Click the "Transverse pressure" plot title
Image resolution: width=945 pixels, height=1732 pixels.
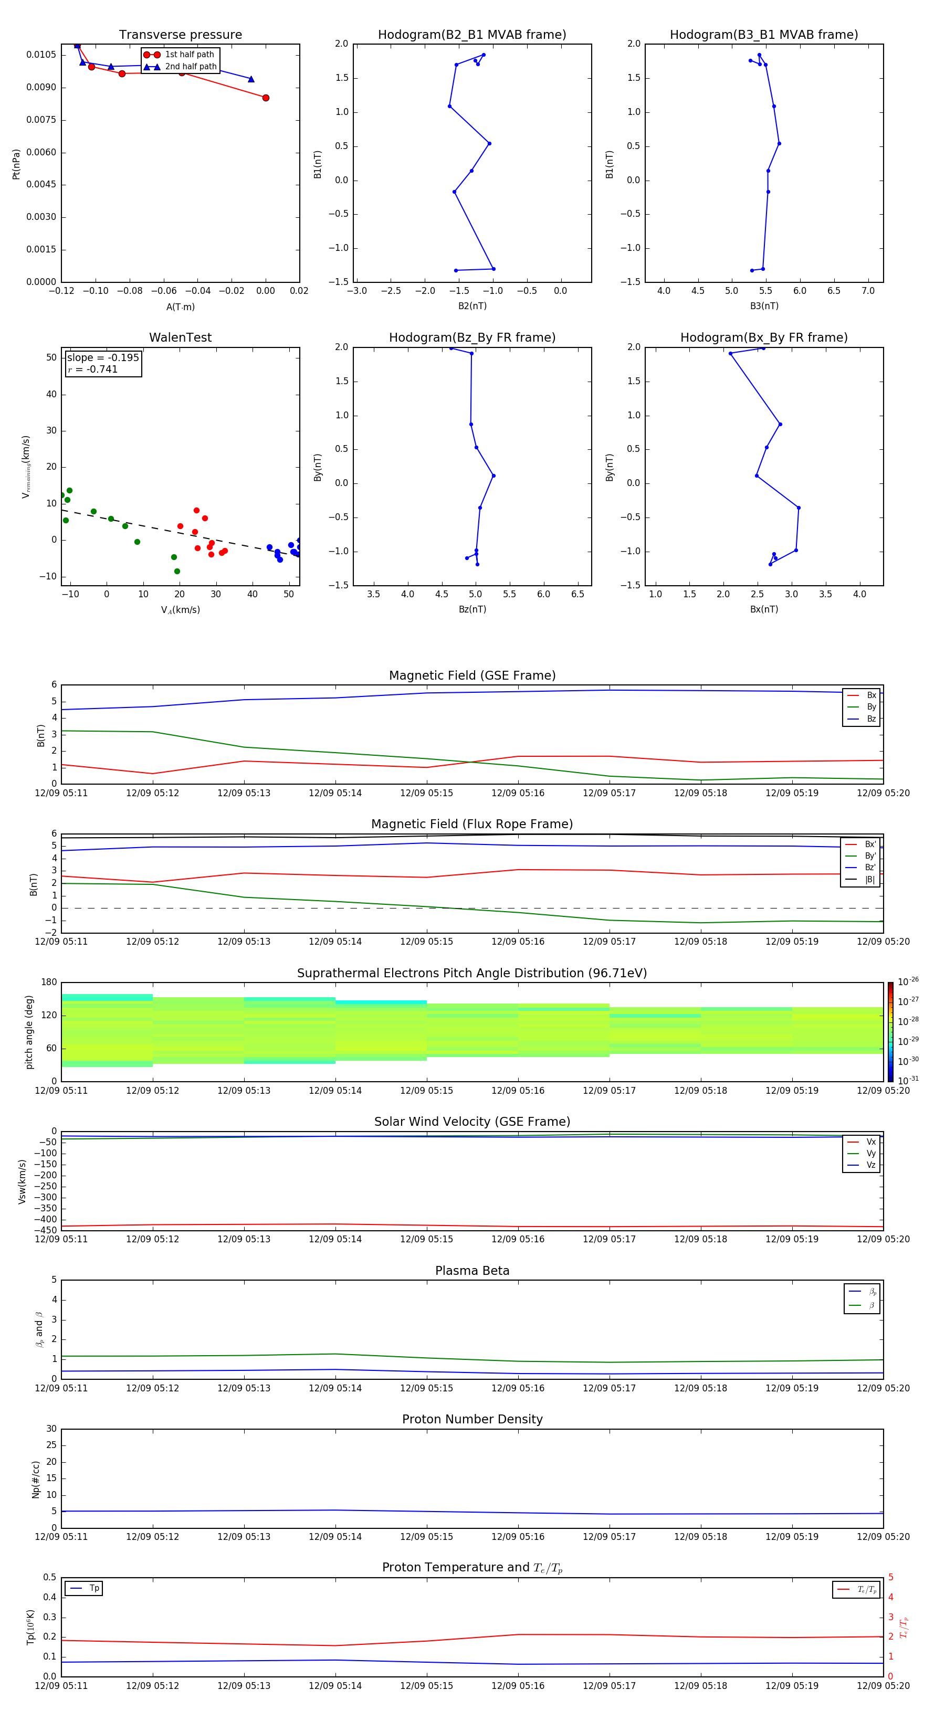click(x=180, y=35)
